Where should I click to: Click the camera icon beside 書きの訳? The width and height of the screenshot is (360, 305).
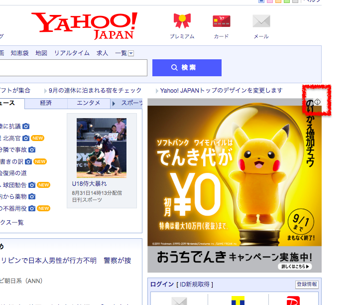[x=28, y=161]
